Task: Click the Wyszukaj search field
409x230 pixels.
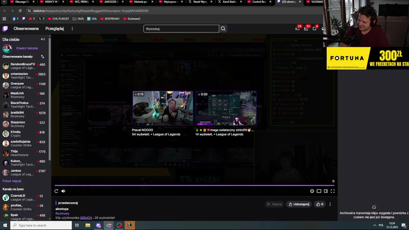Action: pyautogui.click(x=181, y=29)
